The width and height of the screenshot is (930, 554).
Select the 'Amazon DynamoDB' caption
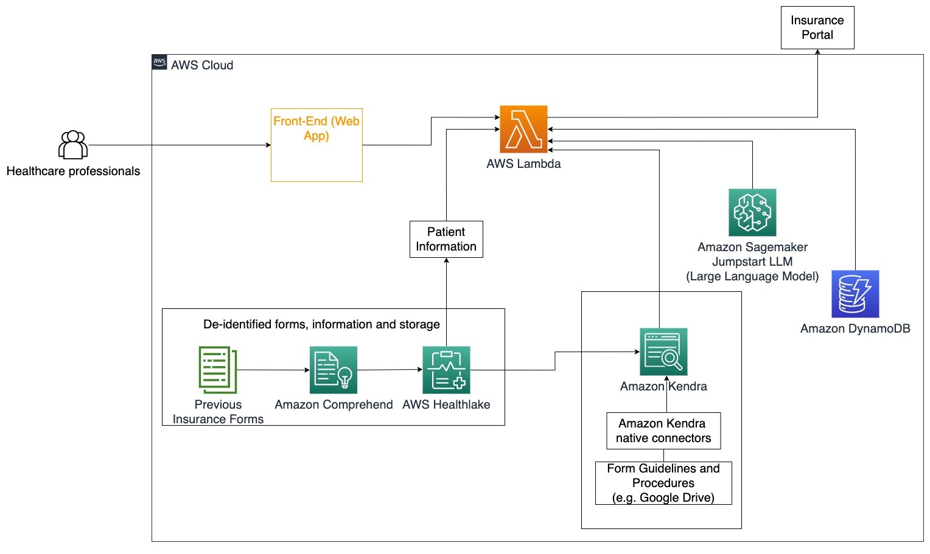coord(855,328)
